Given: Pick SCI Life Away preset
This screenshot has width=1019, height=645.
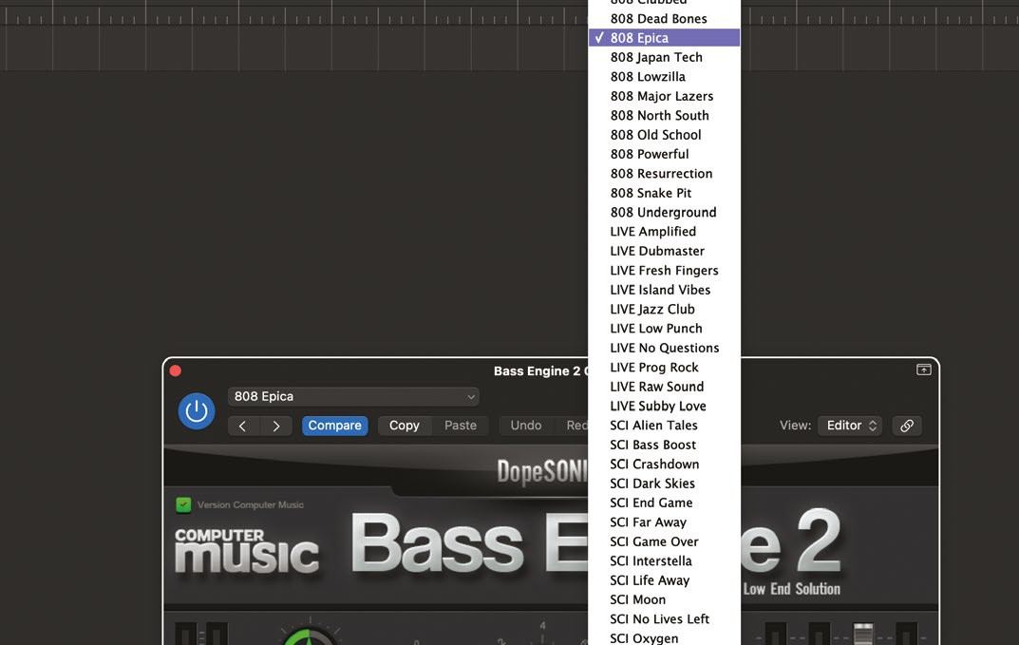Looking at the screenshot, I should 664,580.
